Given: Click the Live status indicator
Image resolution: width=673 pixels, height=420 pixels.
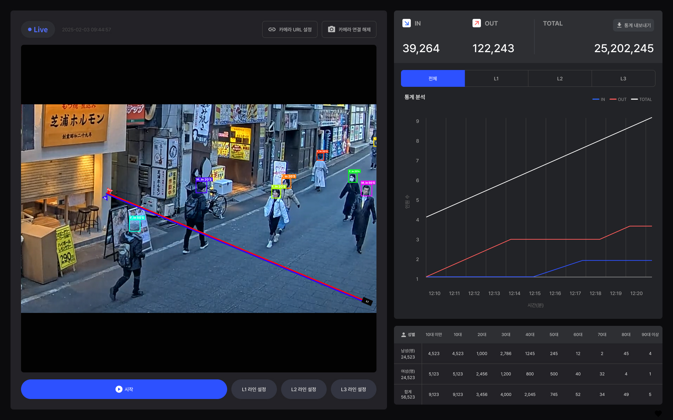Looking at the screenshot, I should 38,29.
